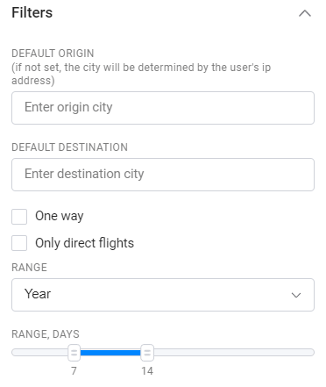
Task: Click the left slider handle at 7
Action: click(74, 353)
